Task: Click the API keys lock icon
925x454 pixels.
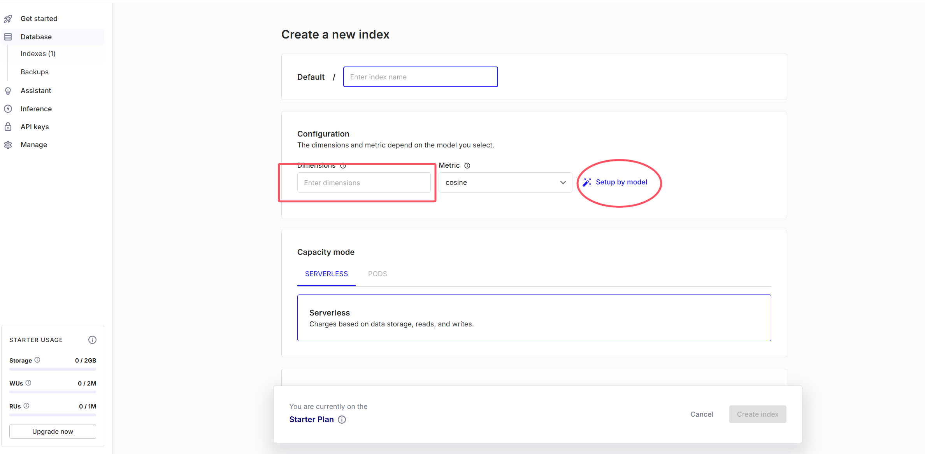Action: 8,127
